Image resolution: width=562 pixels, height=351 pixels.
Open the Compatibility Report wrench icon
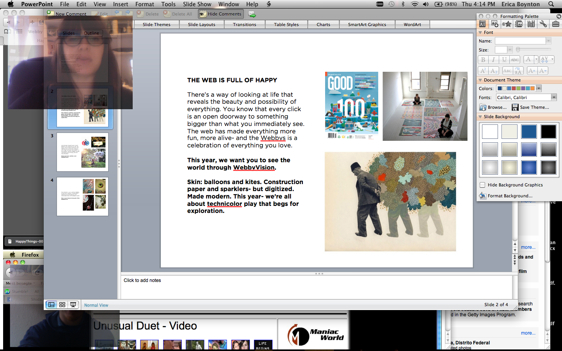click(543, 24)
